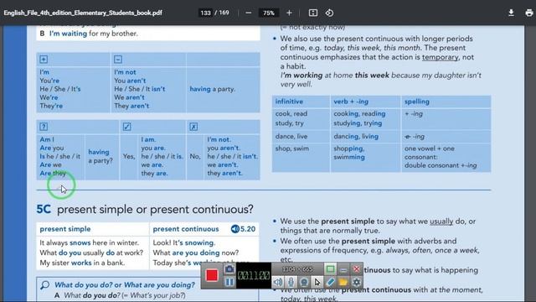
Task: Click the underlined word 'usually'
Action: pyautogui.click(x=441, y=221)
